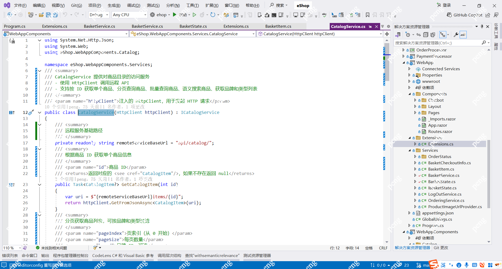Open the 错误列表 panel
502x269 pixels.
pyautogui.click(x=10, y=255)
